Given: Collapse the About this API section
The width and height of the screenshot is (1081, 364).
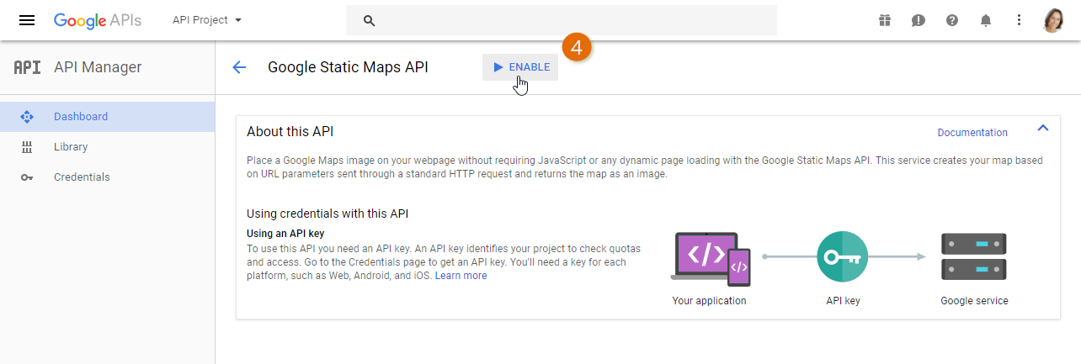Looking at the screenshot, I should click(x=1043, y=129).
